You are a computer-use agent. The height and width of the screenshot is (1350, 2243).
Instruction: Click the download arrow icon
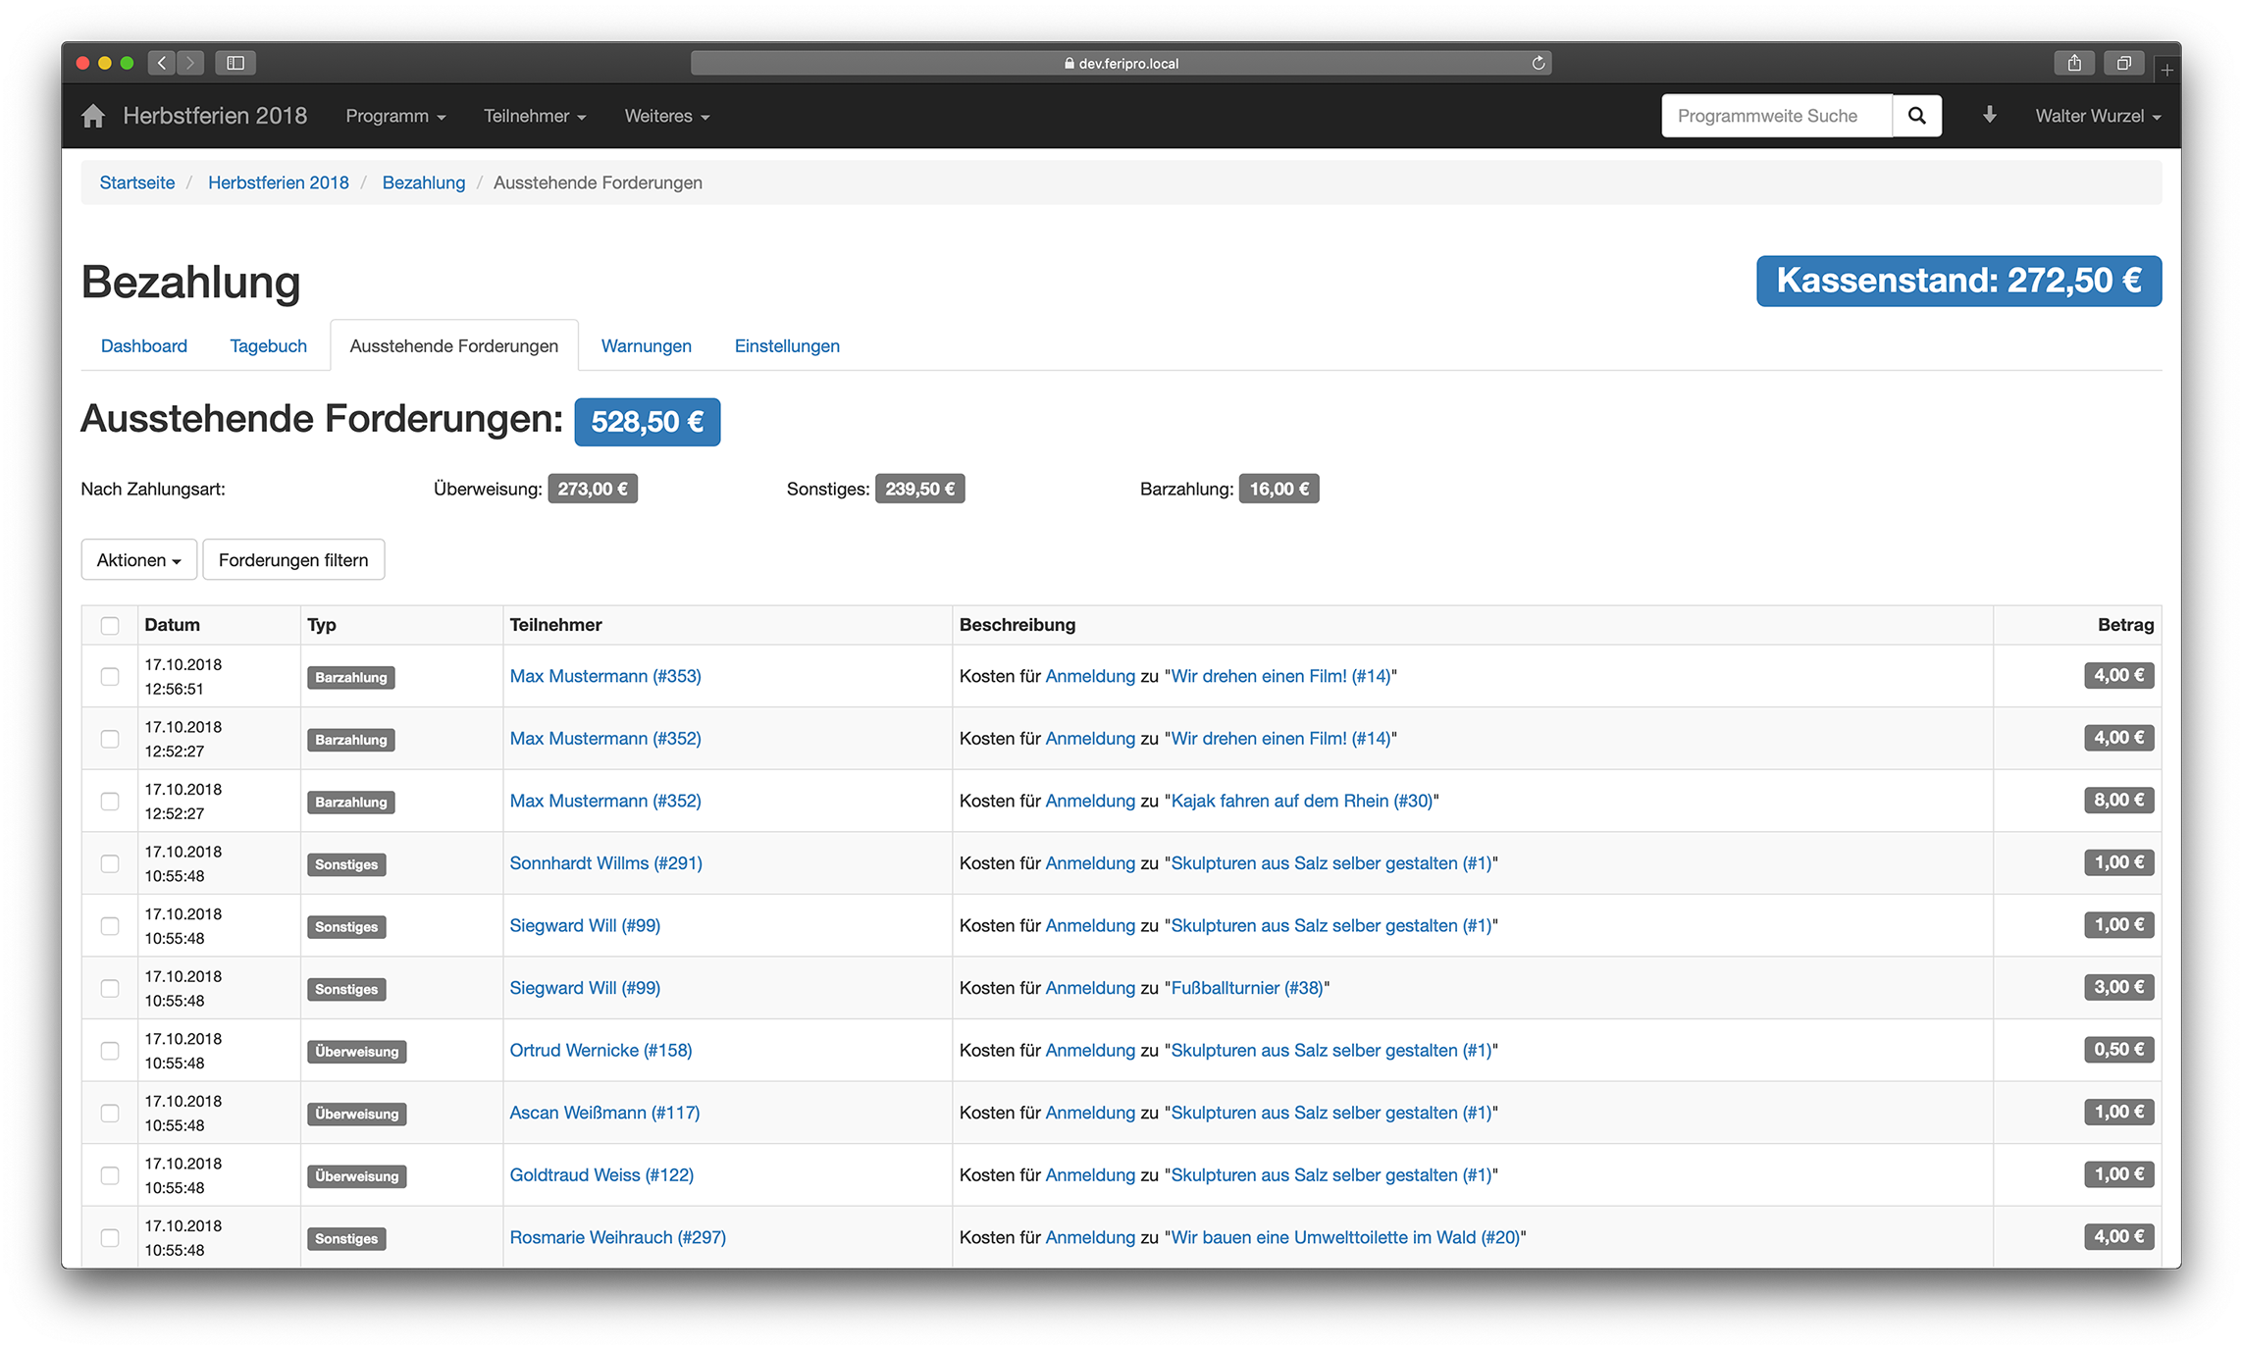[x=1989, y=116]
